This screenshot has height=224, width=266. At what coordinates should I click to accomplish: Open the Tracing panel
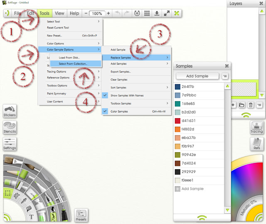[x=257, y=127]
